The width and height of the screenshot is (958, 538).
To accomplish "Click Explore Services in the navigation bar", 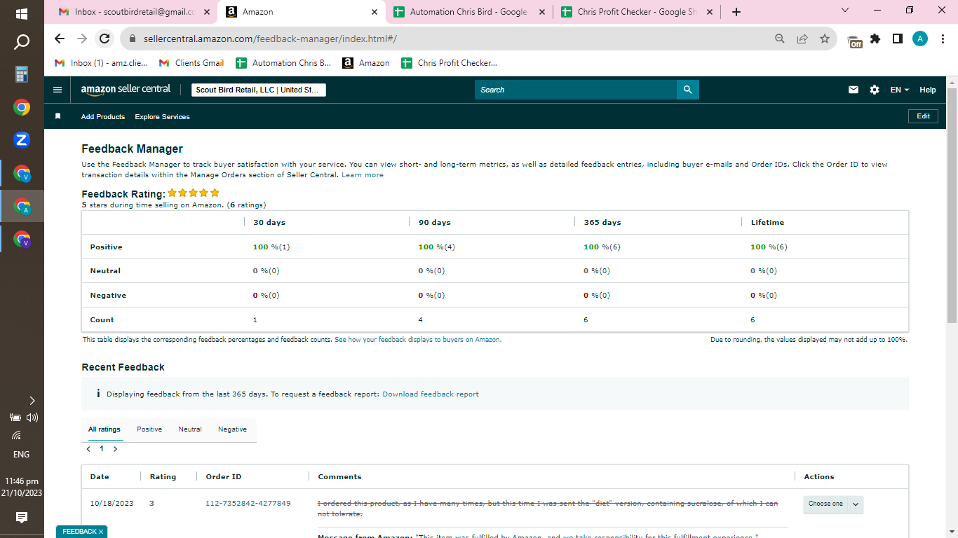I will click(162, 116).
